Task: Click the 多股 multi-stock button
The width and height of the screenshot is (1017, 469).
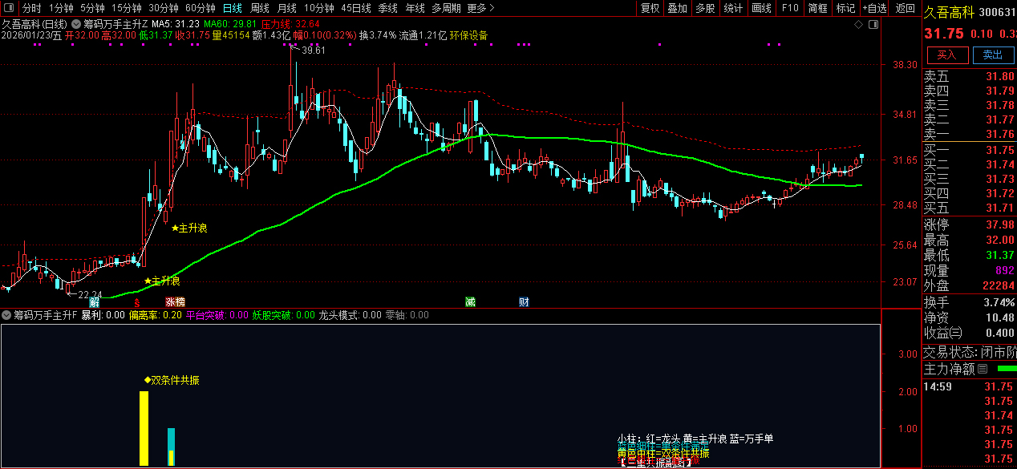Action: point(705,8)
